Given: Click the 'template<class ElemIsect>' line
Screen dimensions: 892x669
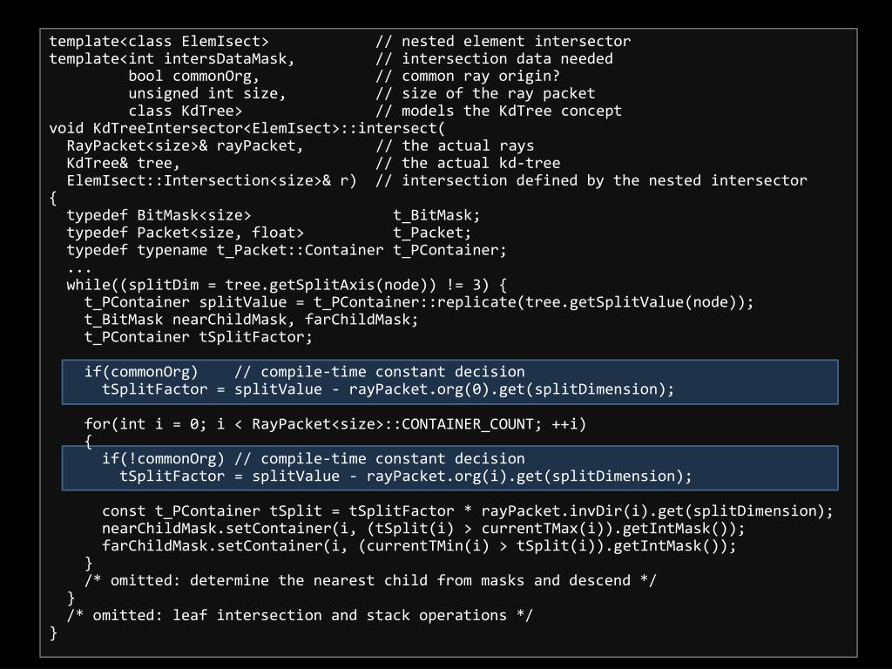Looking at the screenshot, I should [x=159, y=41].
